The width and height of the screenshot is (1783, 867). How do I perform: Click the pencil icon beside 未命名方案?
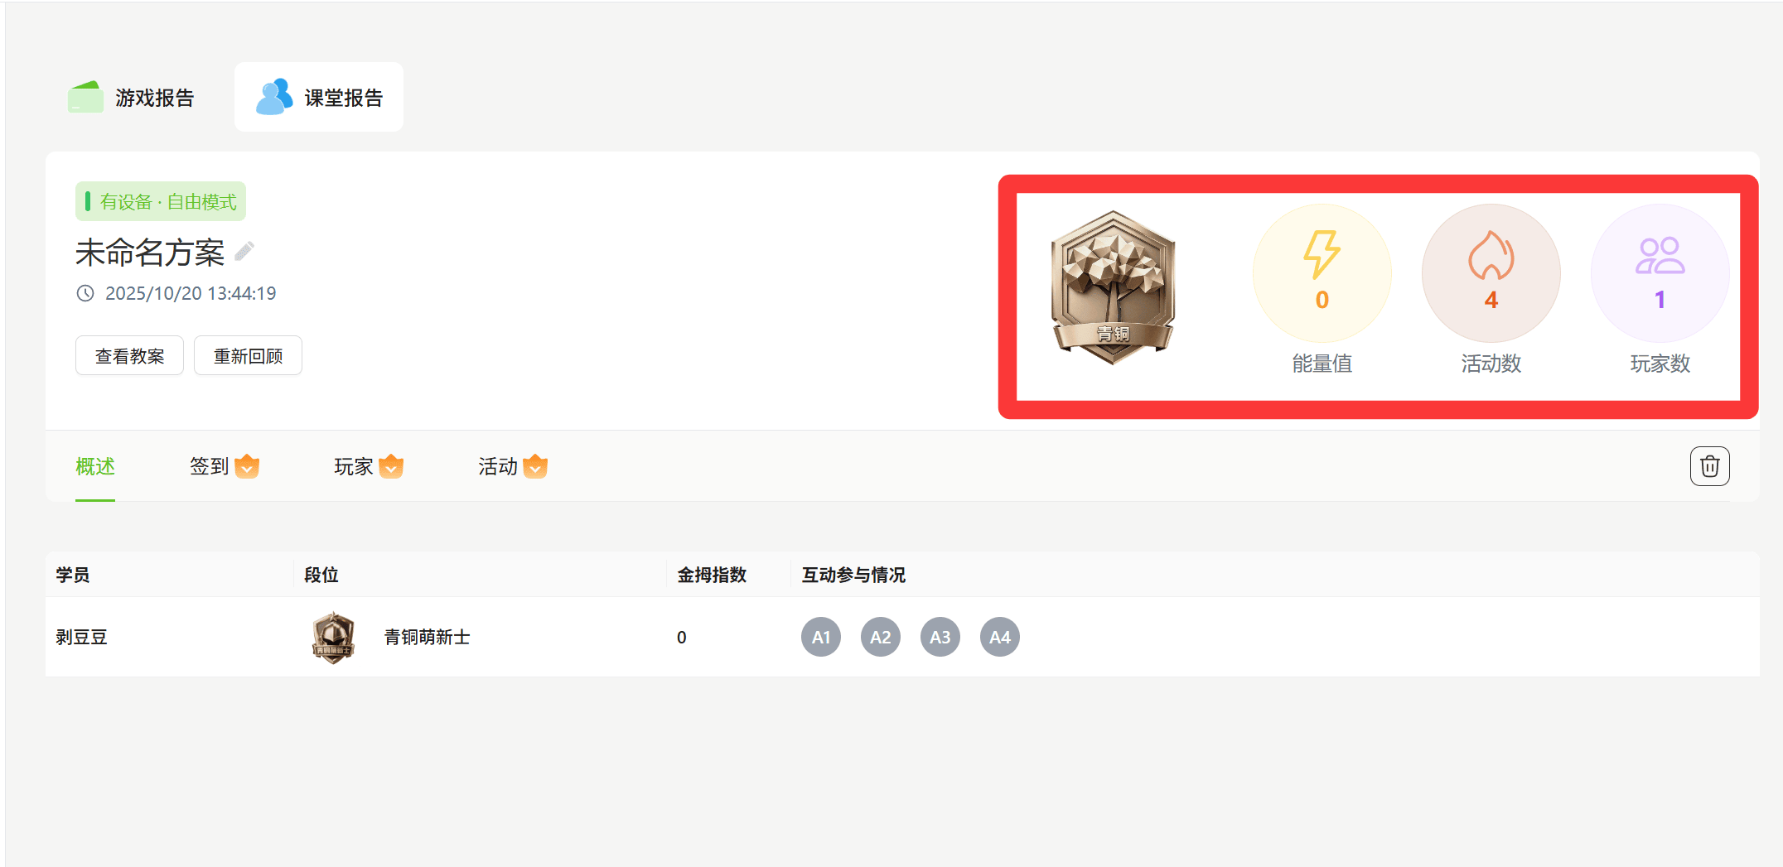click(244, 251)
